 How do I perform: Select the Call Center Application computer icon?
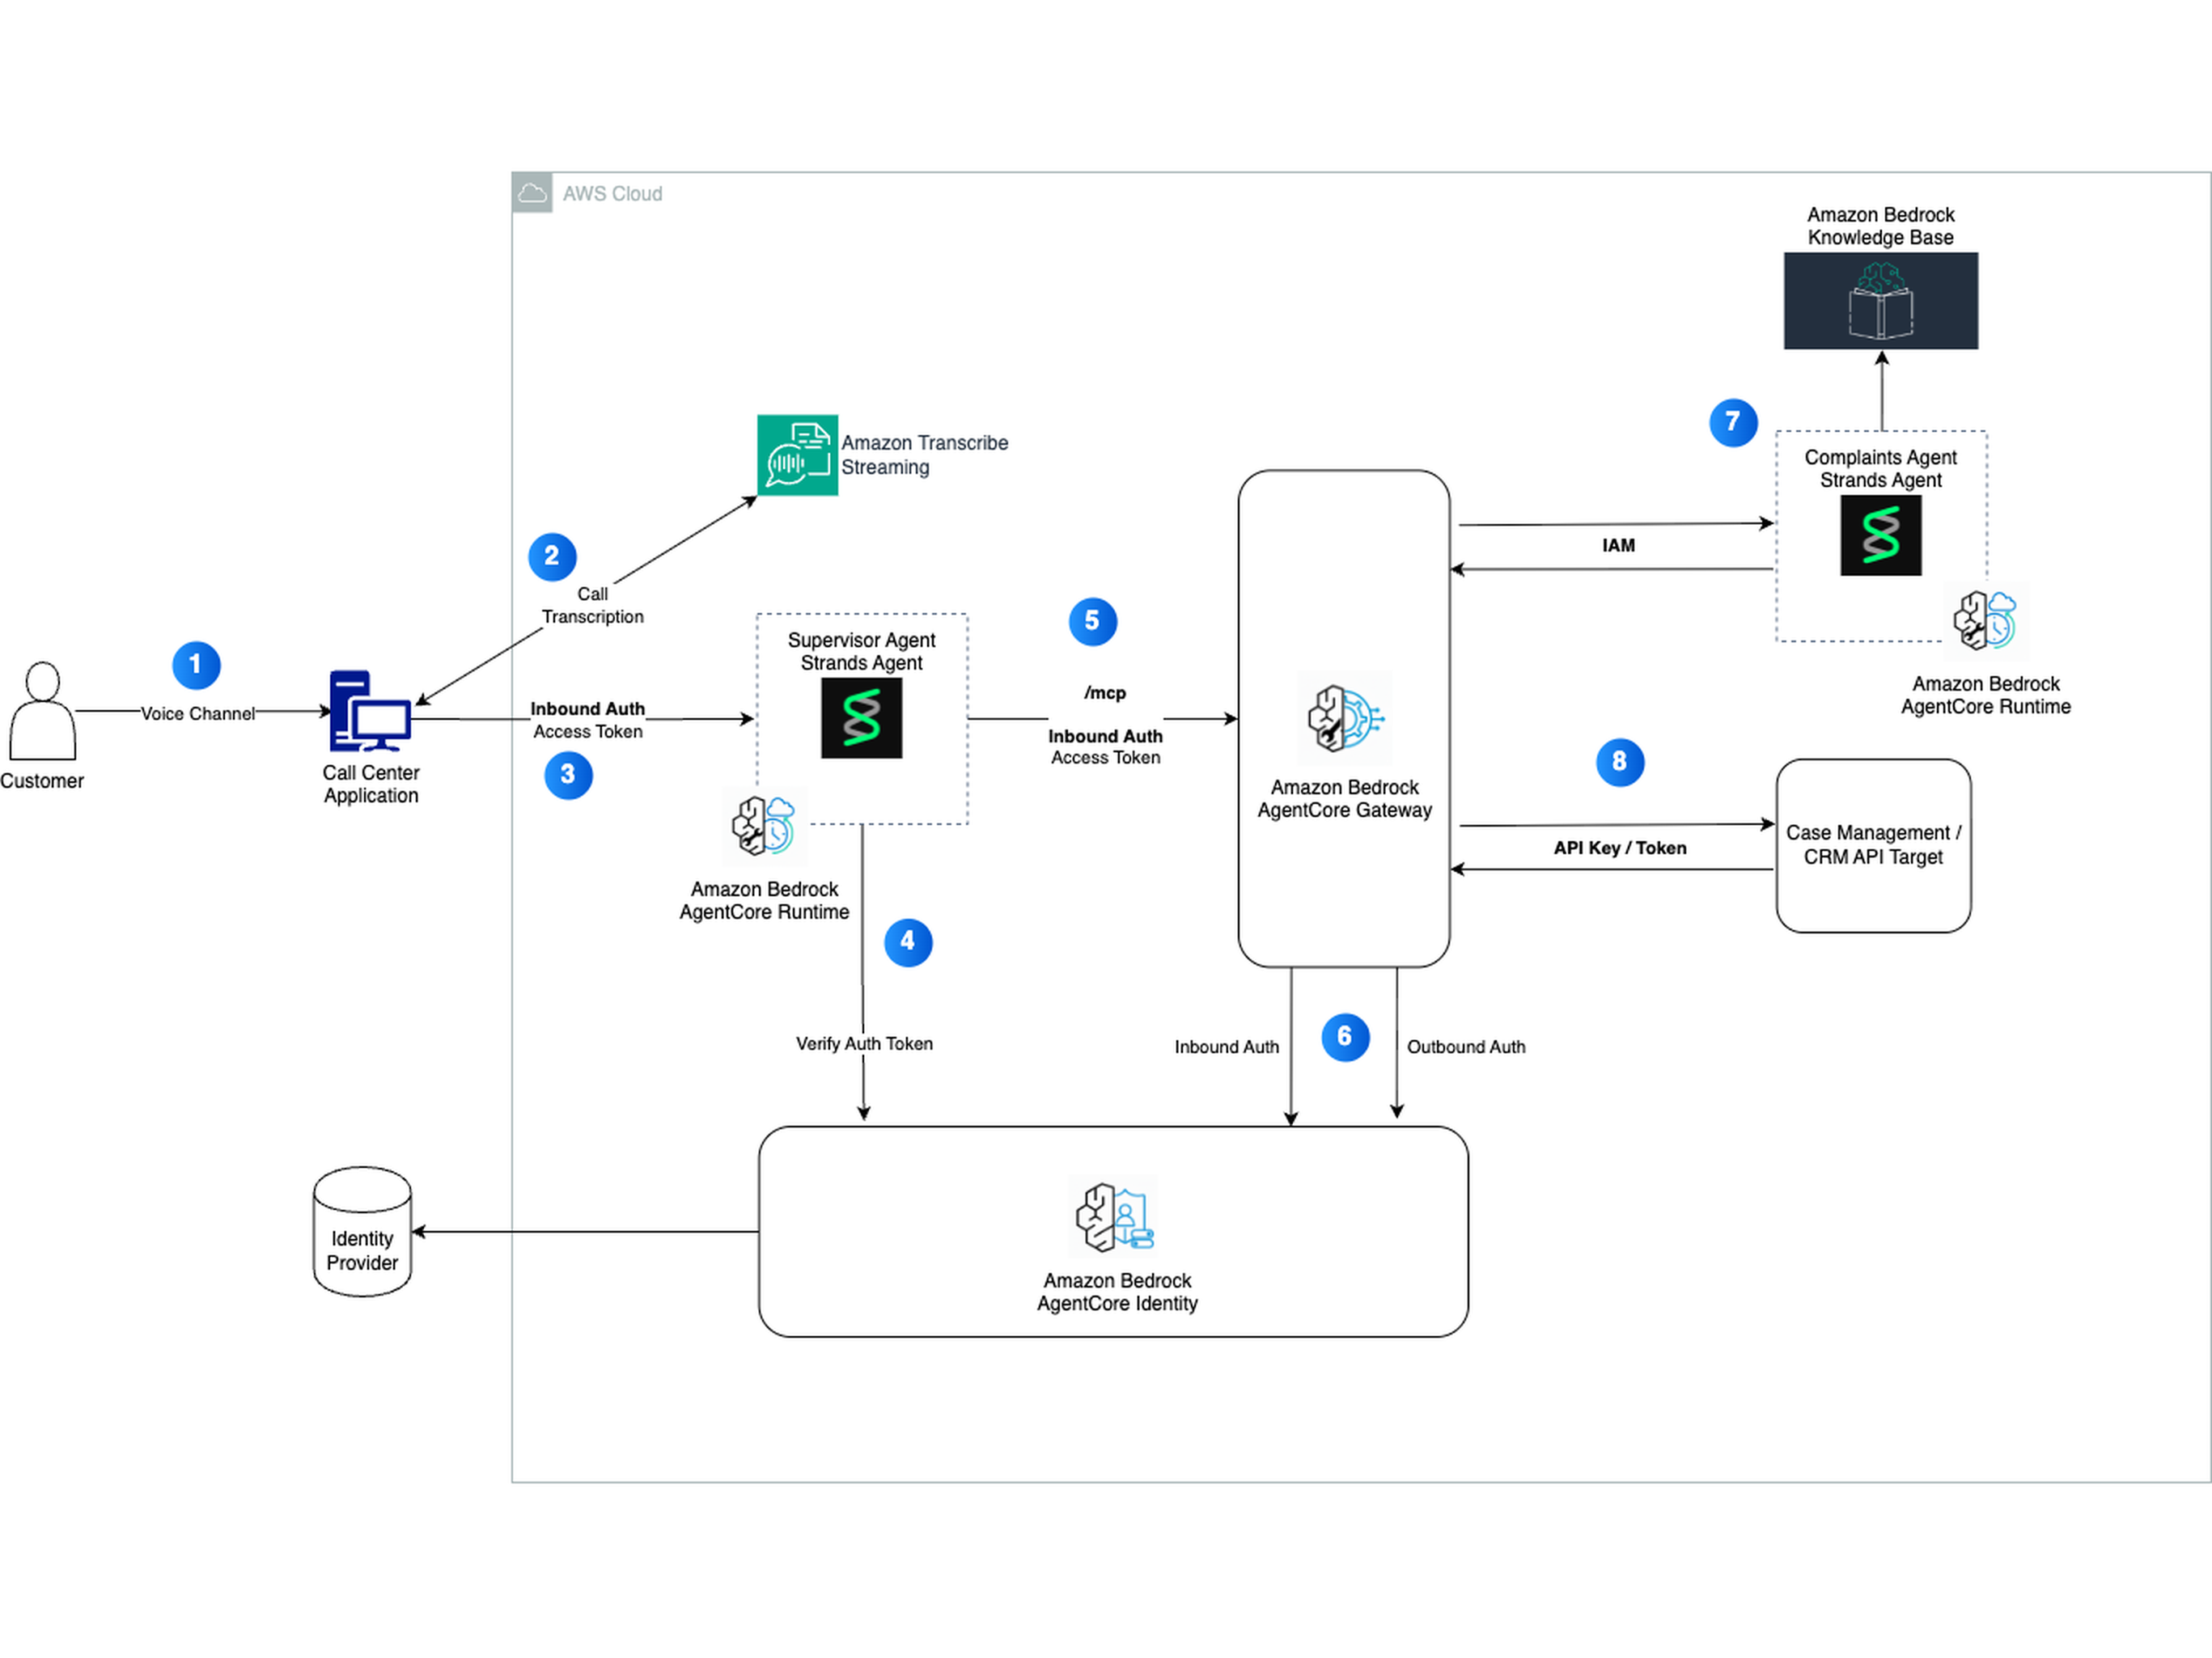click(x=370, y=711)
